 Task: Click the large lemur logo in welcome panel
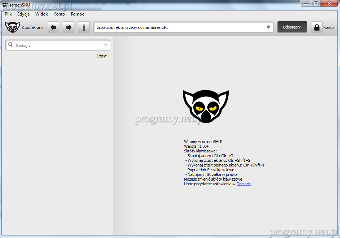click(x=206, y=107)
